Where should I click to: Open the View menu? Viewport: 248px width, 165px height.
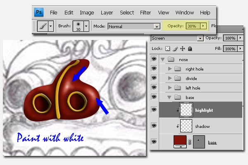click(x=164, y=12)
